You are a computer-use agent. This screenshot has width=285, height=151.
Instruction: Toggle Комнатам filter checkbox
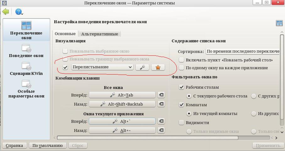(181, 105)
